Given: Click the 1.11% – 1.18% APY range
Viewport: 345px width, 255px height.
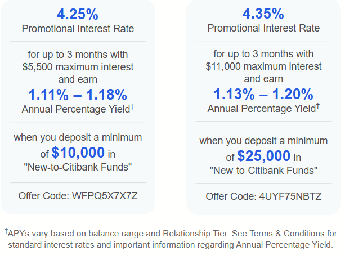Looking at the screenshot, I should 78,95.
